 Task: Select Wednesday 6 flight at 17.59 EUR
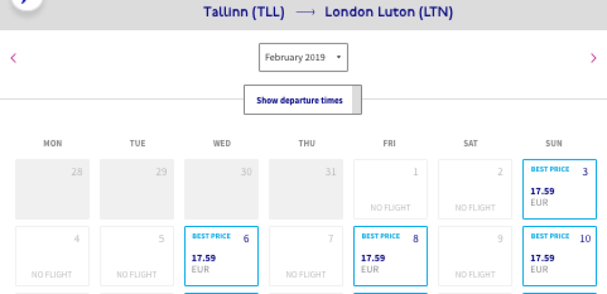click(x=221, y=256)
